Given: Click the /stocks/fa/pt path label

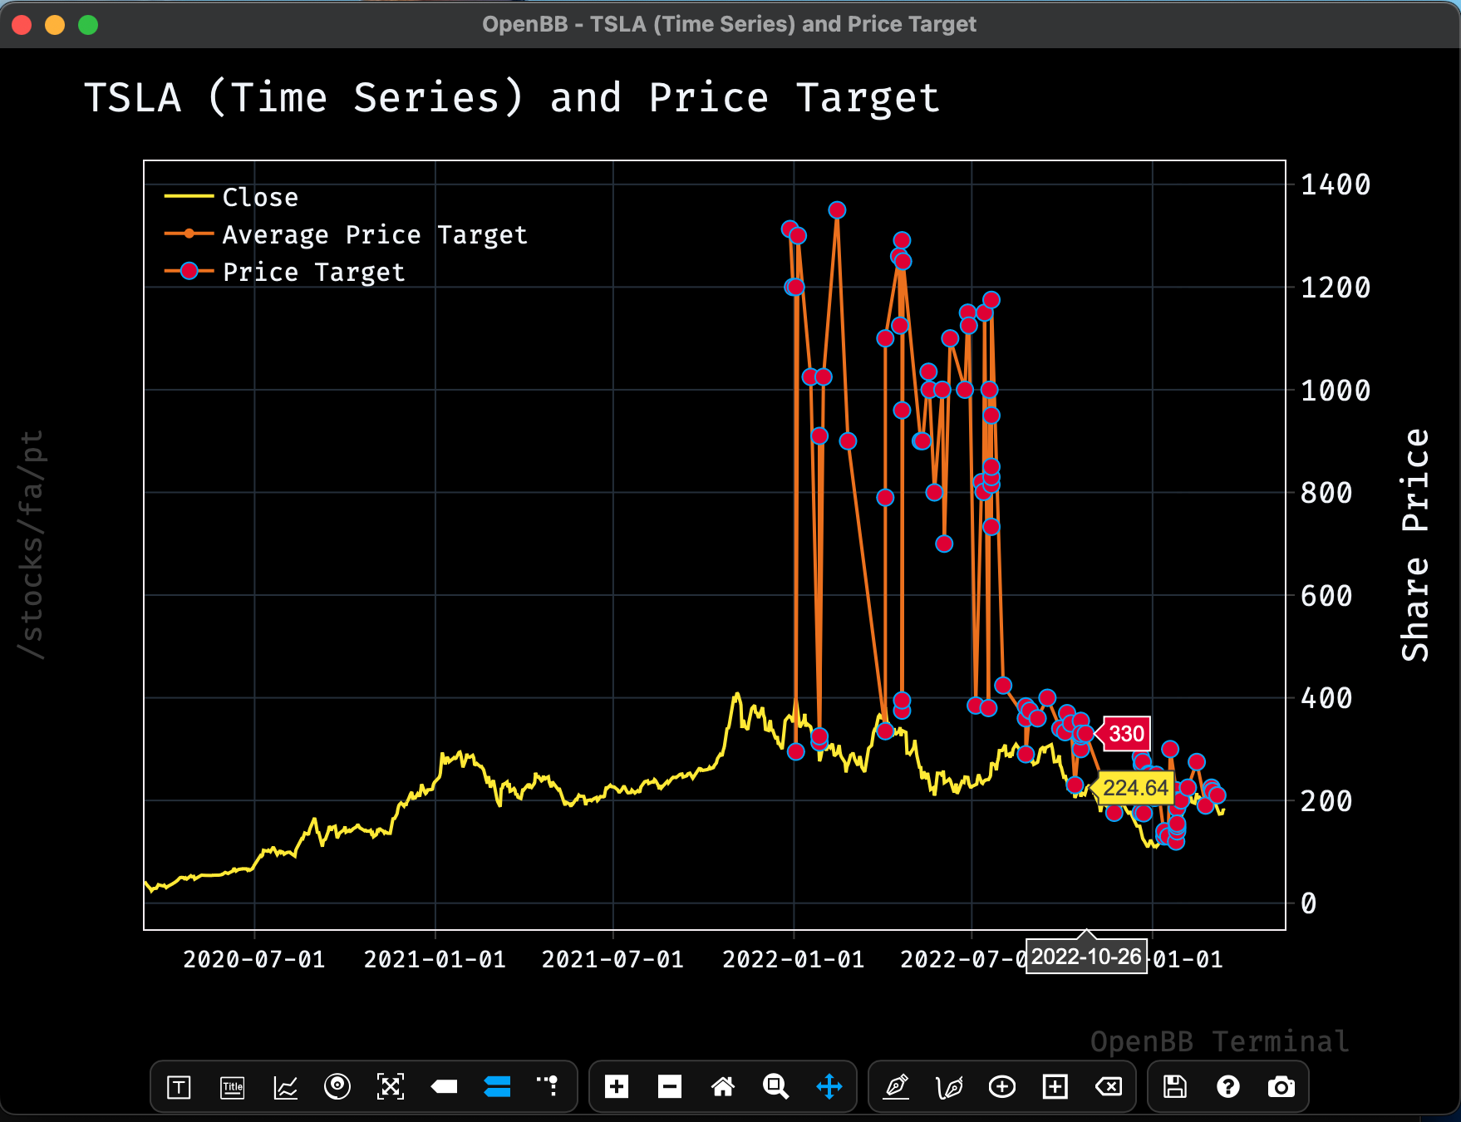Looking at the screenshot, I should tap(31, 544).
